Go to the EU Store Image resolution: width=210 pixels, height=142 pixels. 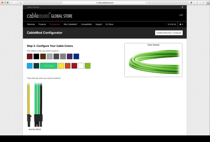(x=109, y=24)
